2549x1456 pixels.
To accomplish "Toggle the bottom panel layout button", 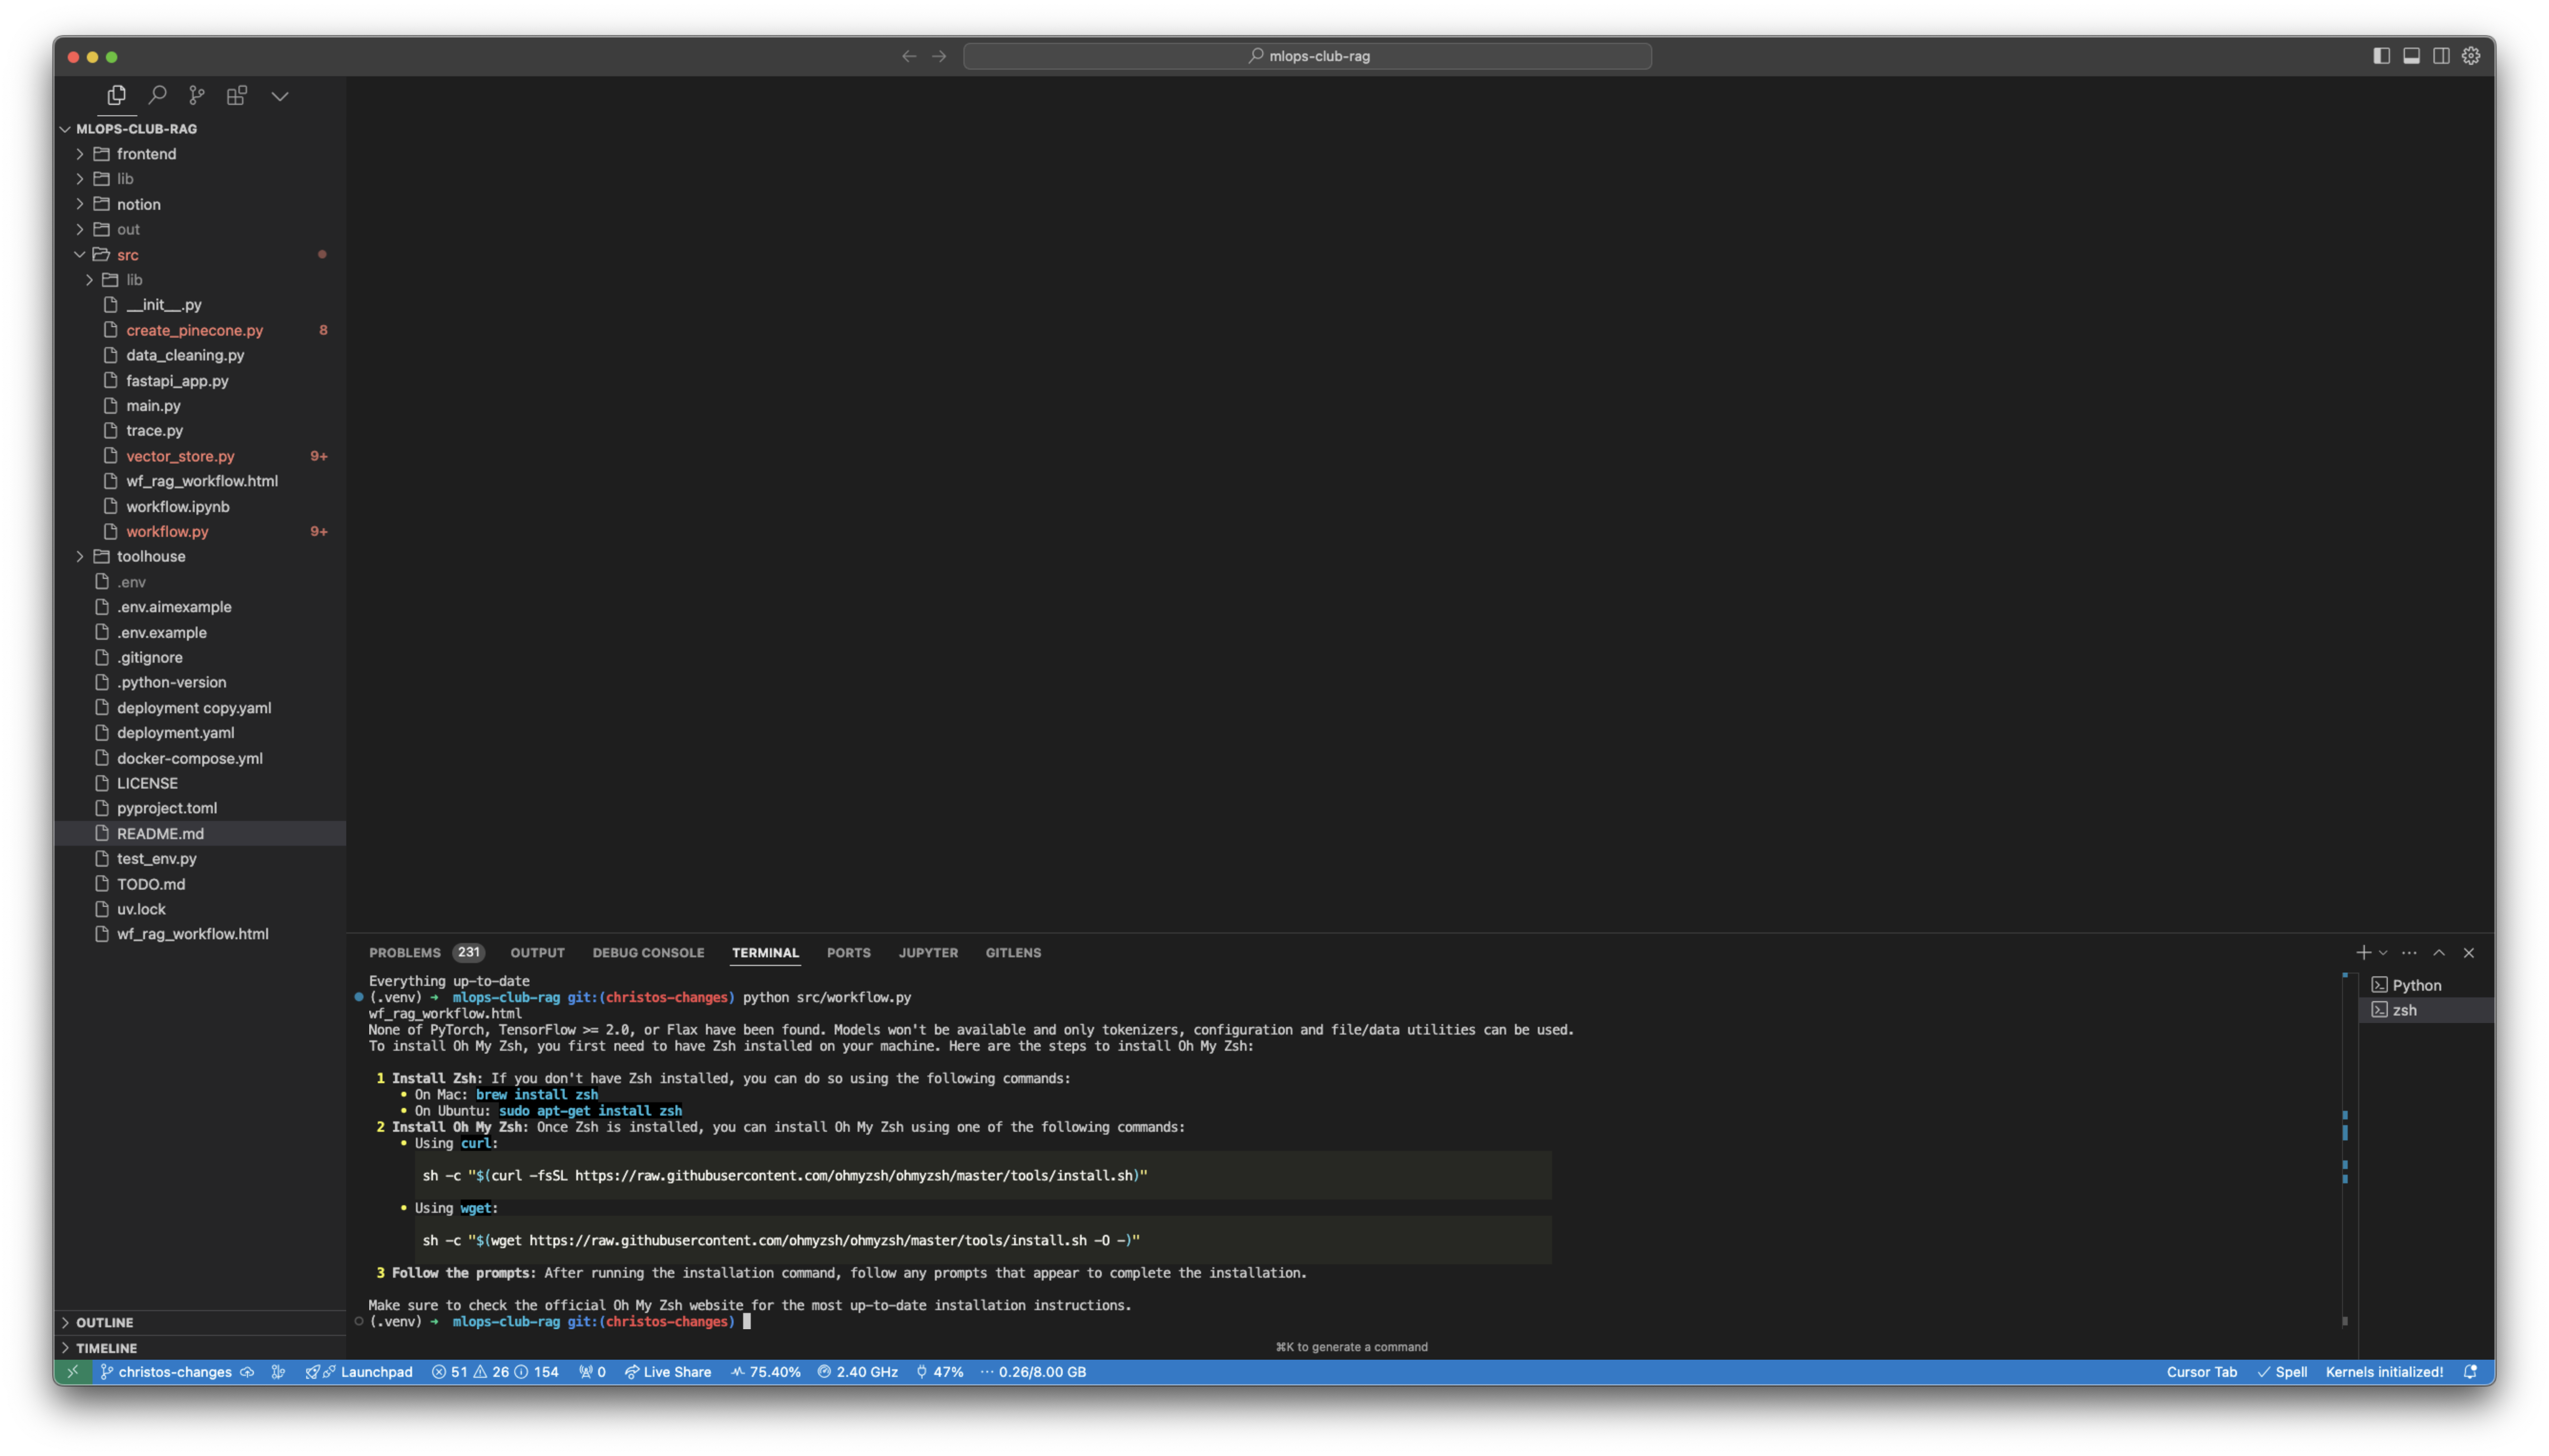I will pyautogui.click(x=2412, y=56).
